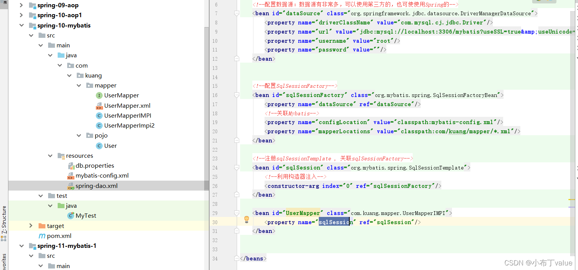
Task: Fold the dataSource bean at line 7
Action: click(237, 13)
